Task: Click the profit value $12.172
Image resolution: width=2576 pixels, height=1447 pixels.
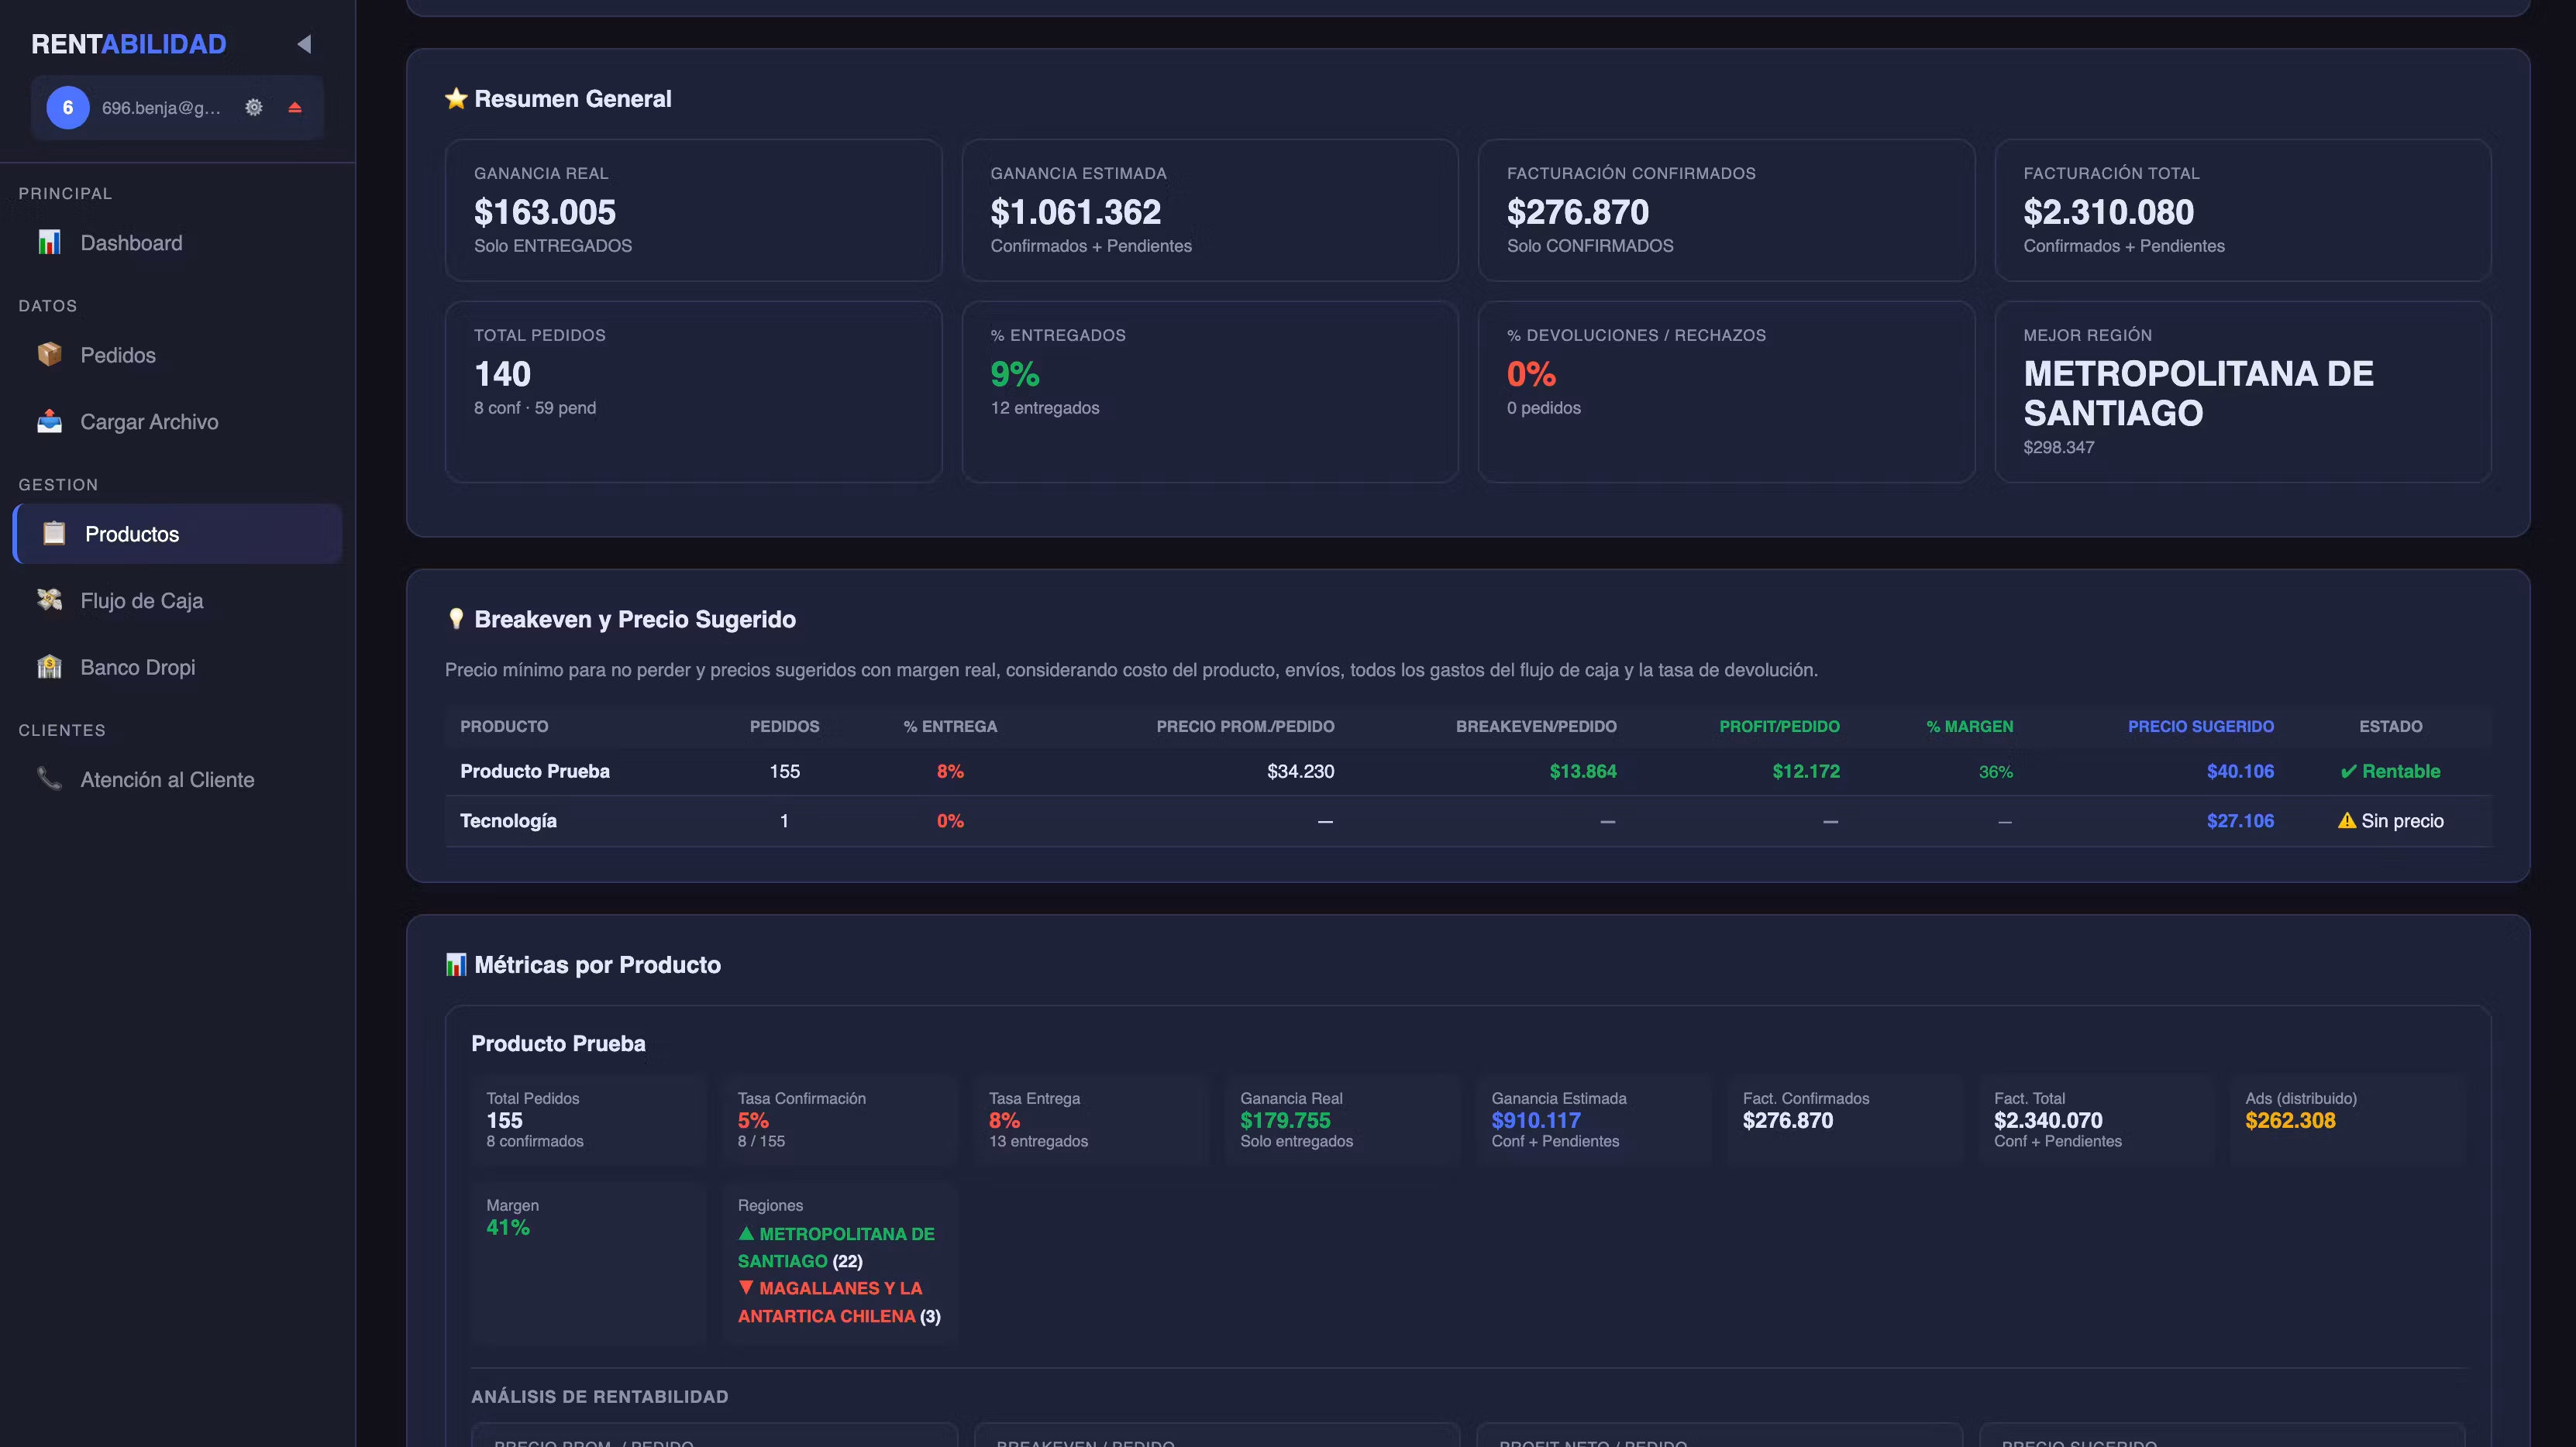Action: 1806,772
